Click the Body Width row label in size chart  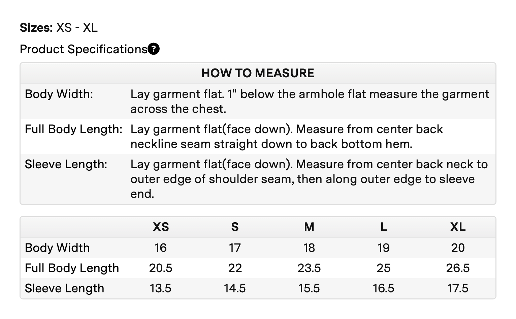(x=57, y=248)
